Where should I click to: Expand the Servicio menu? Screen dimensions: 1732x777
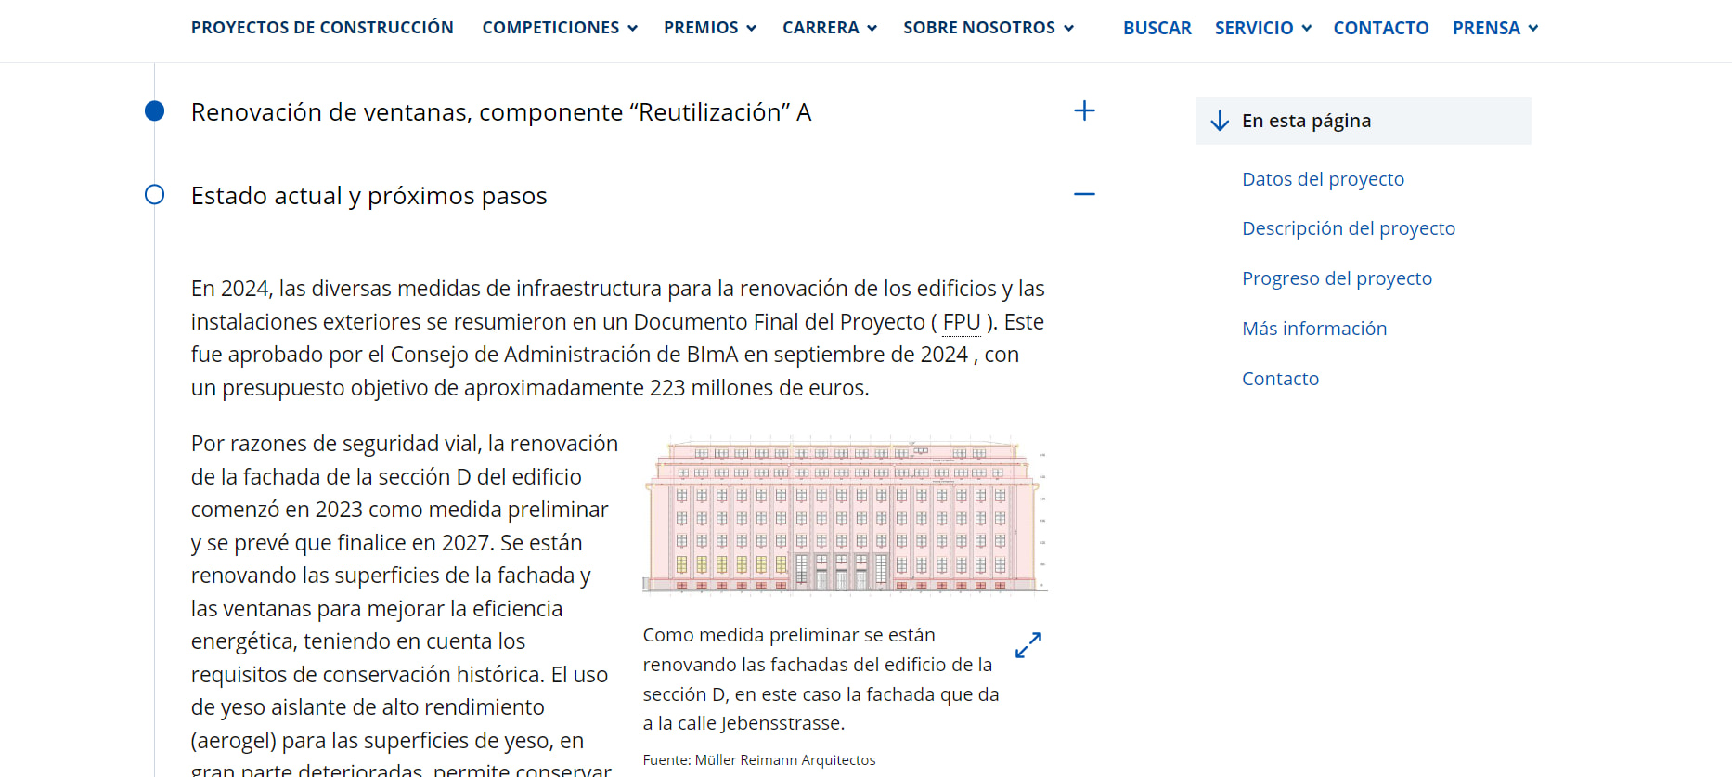1262,28
